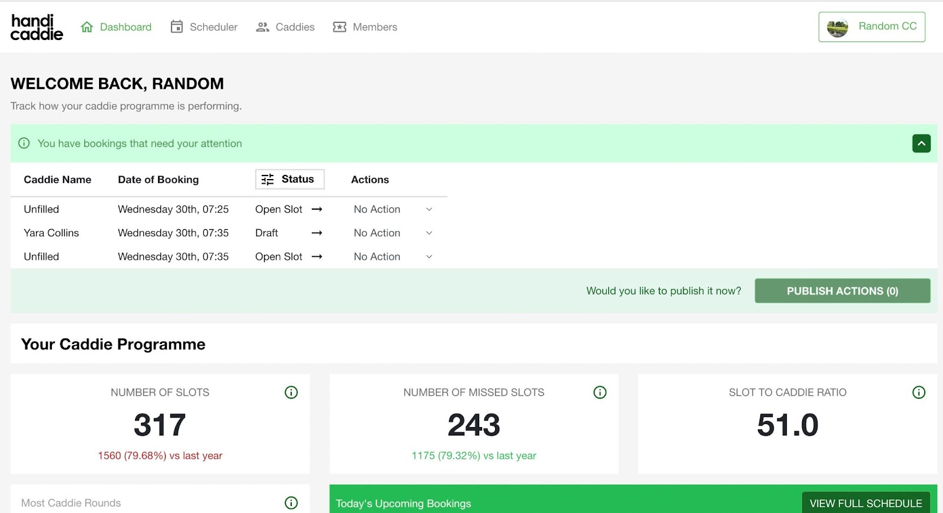Show info for Number of Missed Slots

pos(600,392)
